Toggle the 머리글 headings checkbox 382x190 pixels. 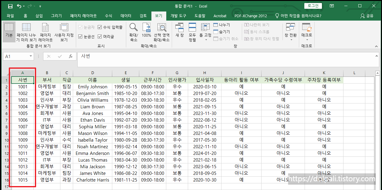click(x=100, y=37)
